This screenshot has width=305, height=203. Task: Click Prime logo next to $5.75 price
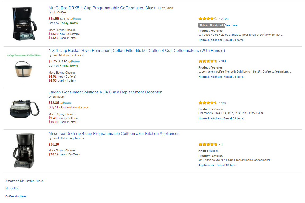(x=74, y=61)
